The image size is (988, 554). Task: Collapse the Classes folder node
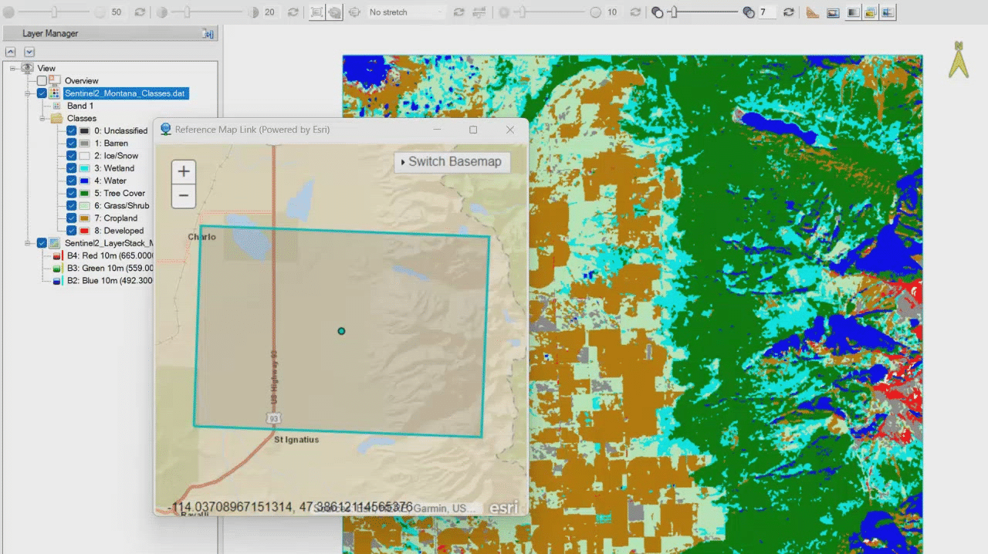pos(45,118)
